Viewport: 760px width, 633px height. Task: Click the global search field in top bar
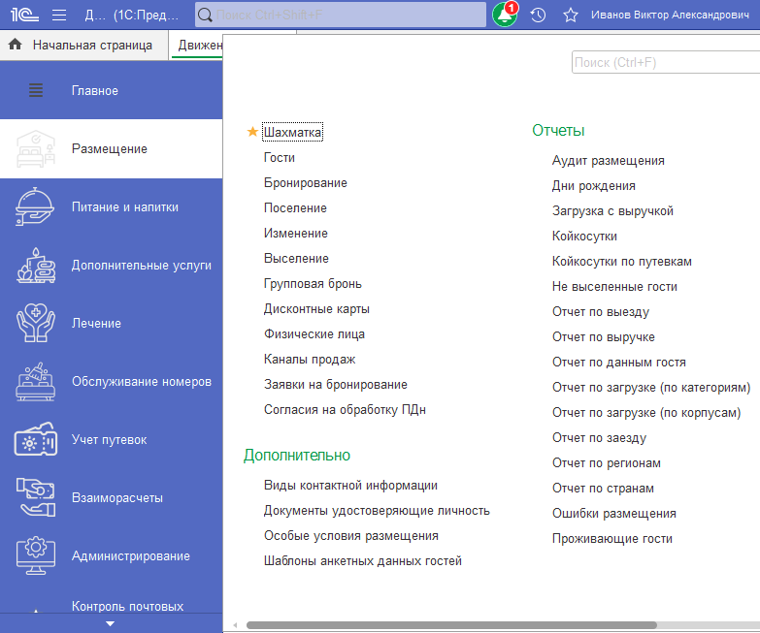347,16
